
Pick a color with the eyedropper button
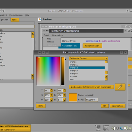coord(120,87)
